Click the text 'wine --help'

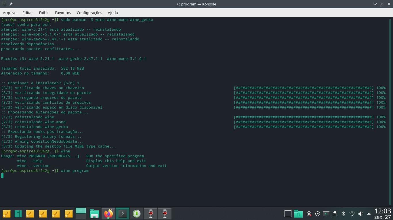pos(30,161)
